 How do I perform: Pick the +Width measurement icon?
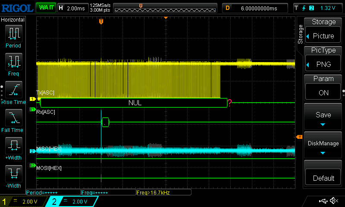(13, 146)
